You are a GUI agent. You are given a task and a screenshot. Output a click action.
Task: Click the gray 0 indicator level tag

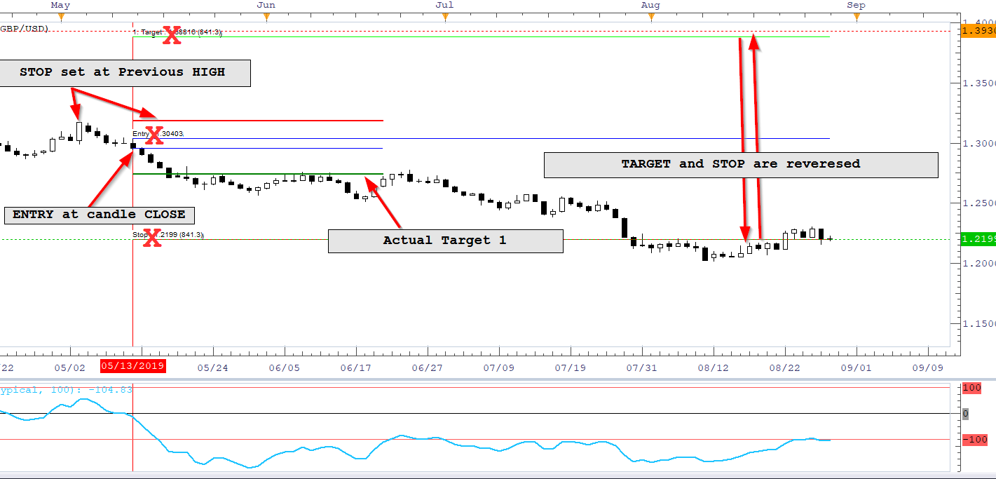click(x=965, y=414)
